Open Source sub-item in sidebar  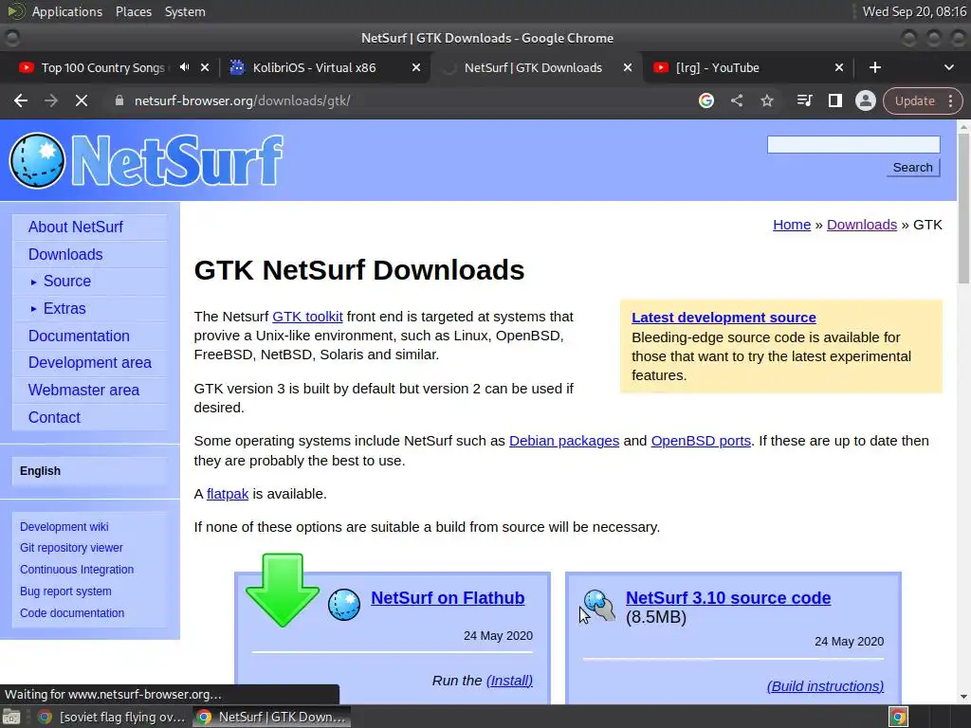(x=67, y=281)
